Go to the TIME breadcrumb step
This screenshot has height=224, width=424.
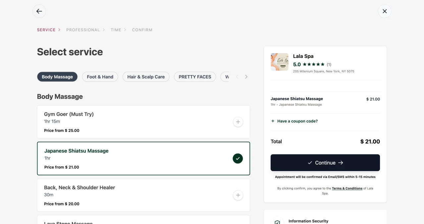click(x=116, y=30)
